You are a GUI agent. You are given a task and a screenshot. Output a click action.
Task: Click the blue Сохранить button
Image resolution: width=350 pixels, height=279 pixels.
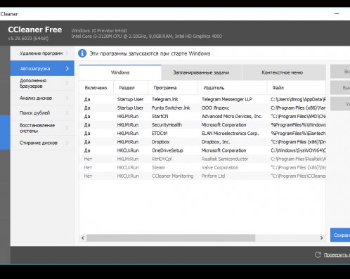(340, 235)
